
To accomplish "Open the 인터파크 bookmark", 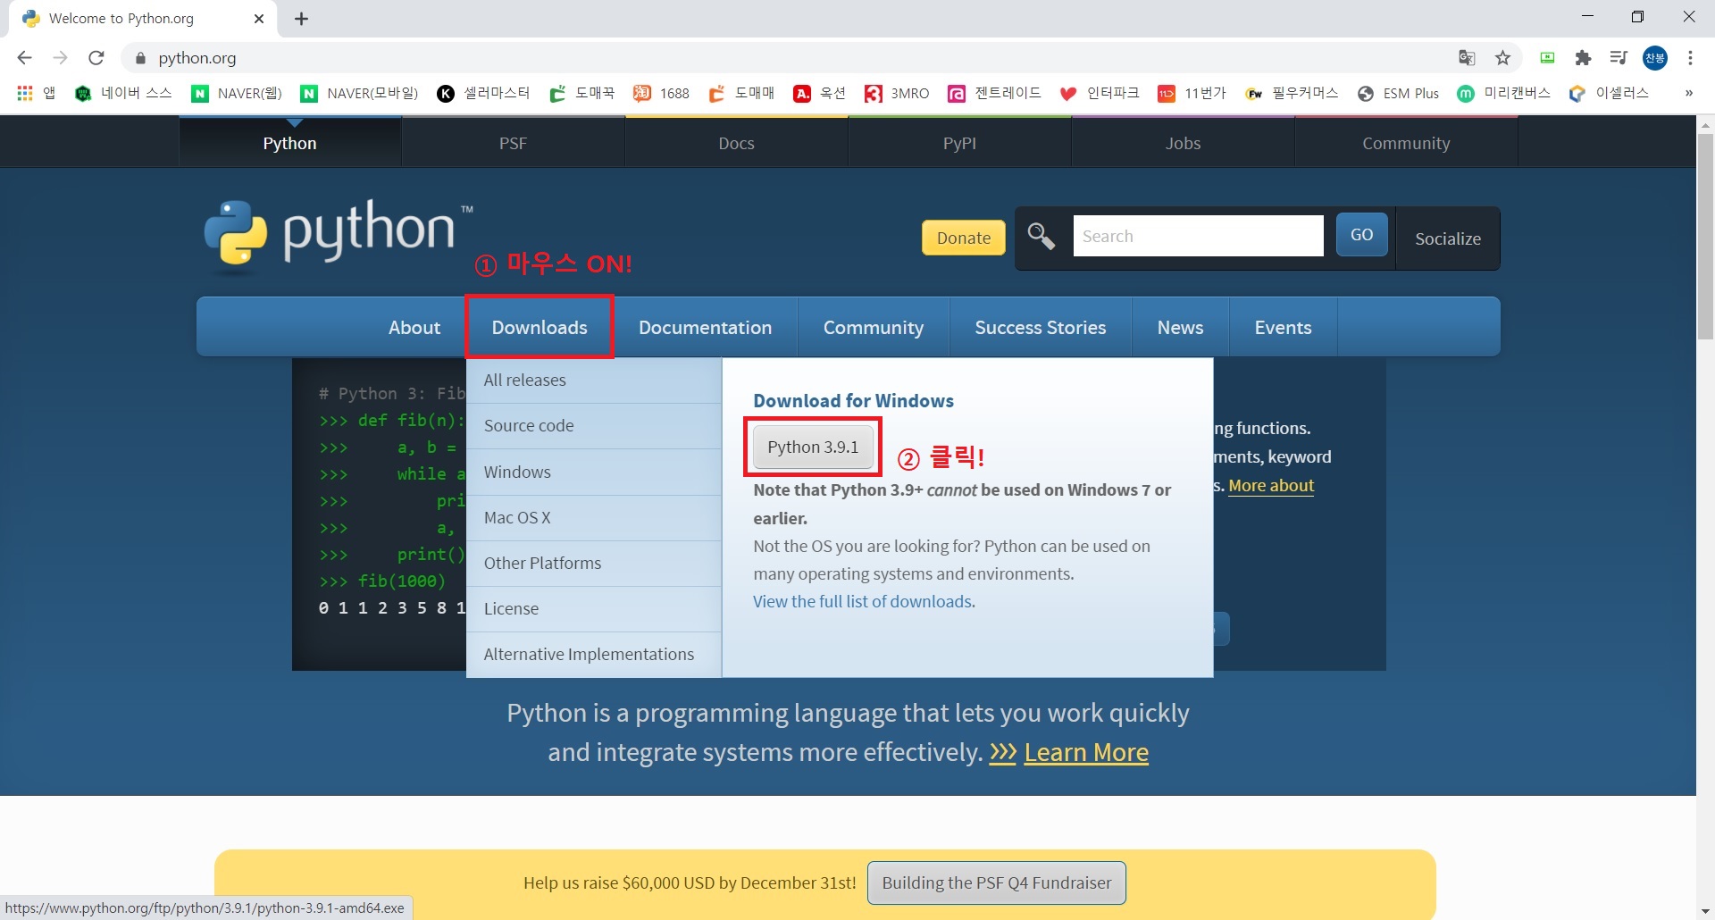I will [1100, 93].
